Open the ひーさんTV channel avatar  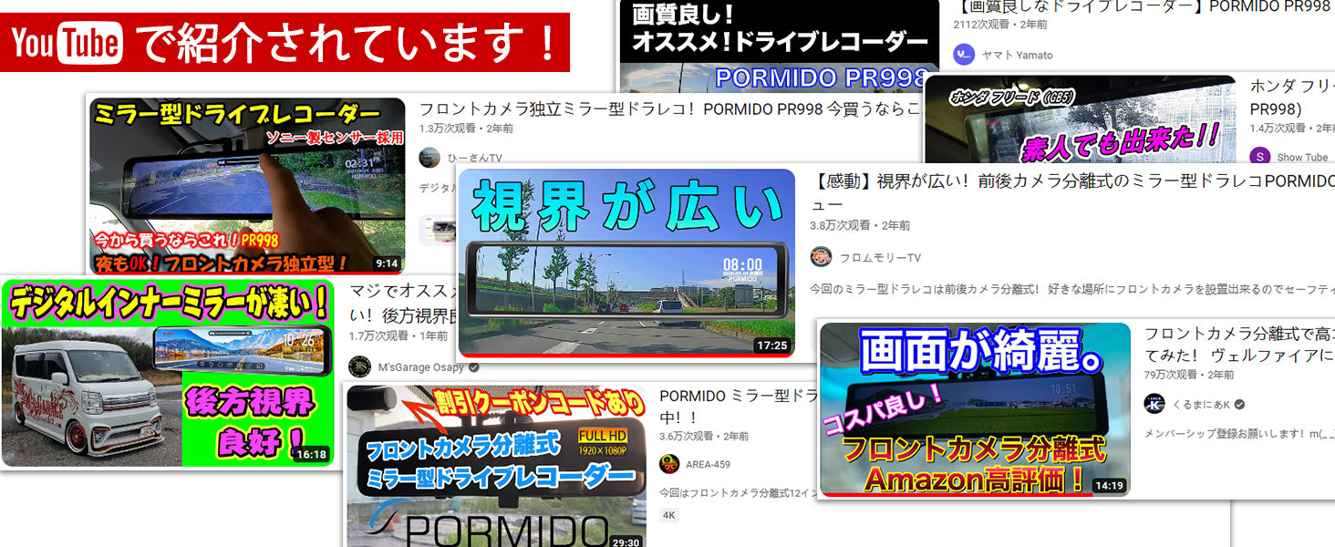[429, 158]
